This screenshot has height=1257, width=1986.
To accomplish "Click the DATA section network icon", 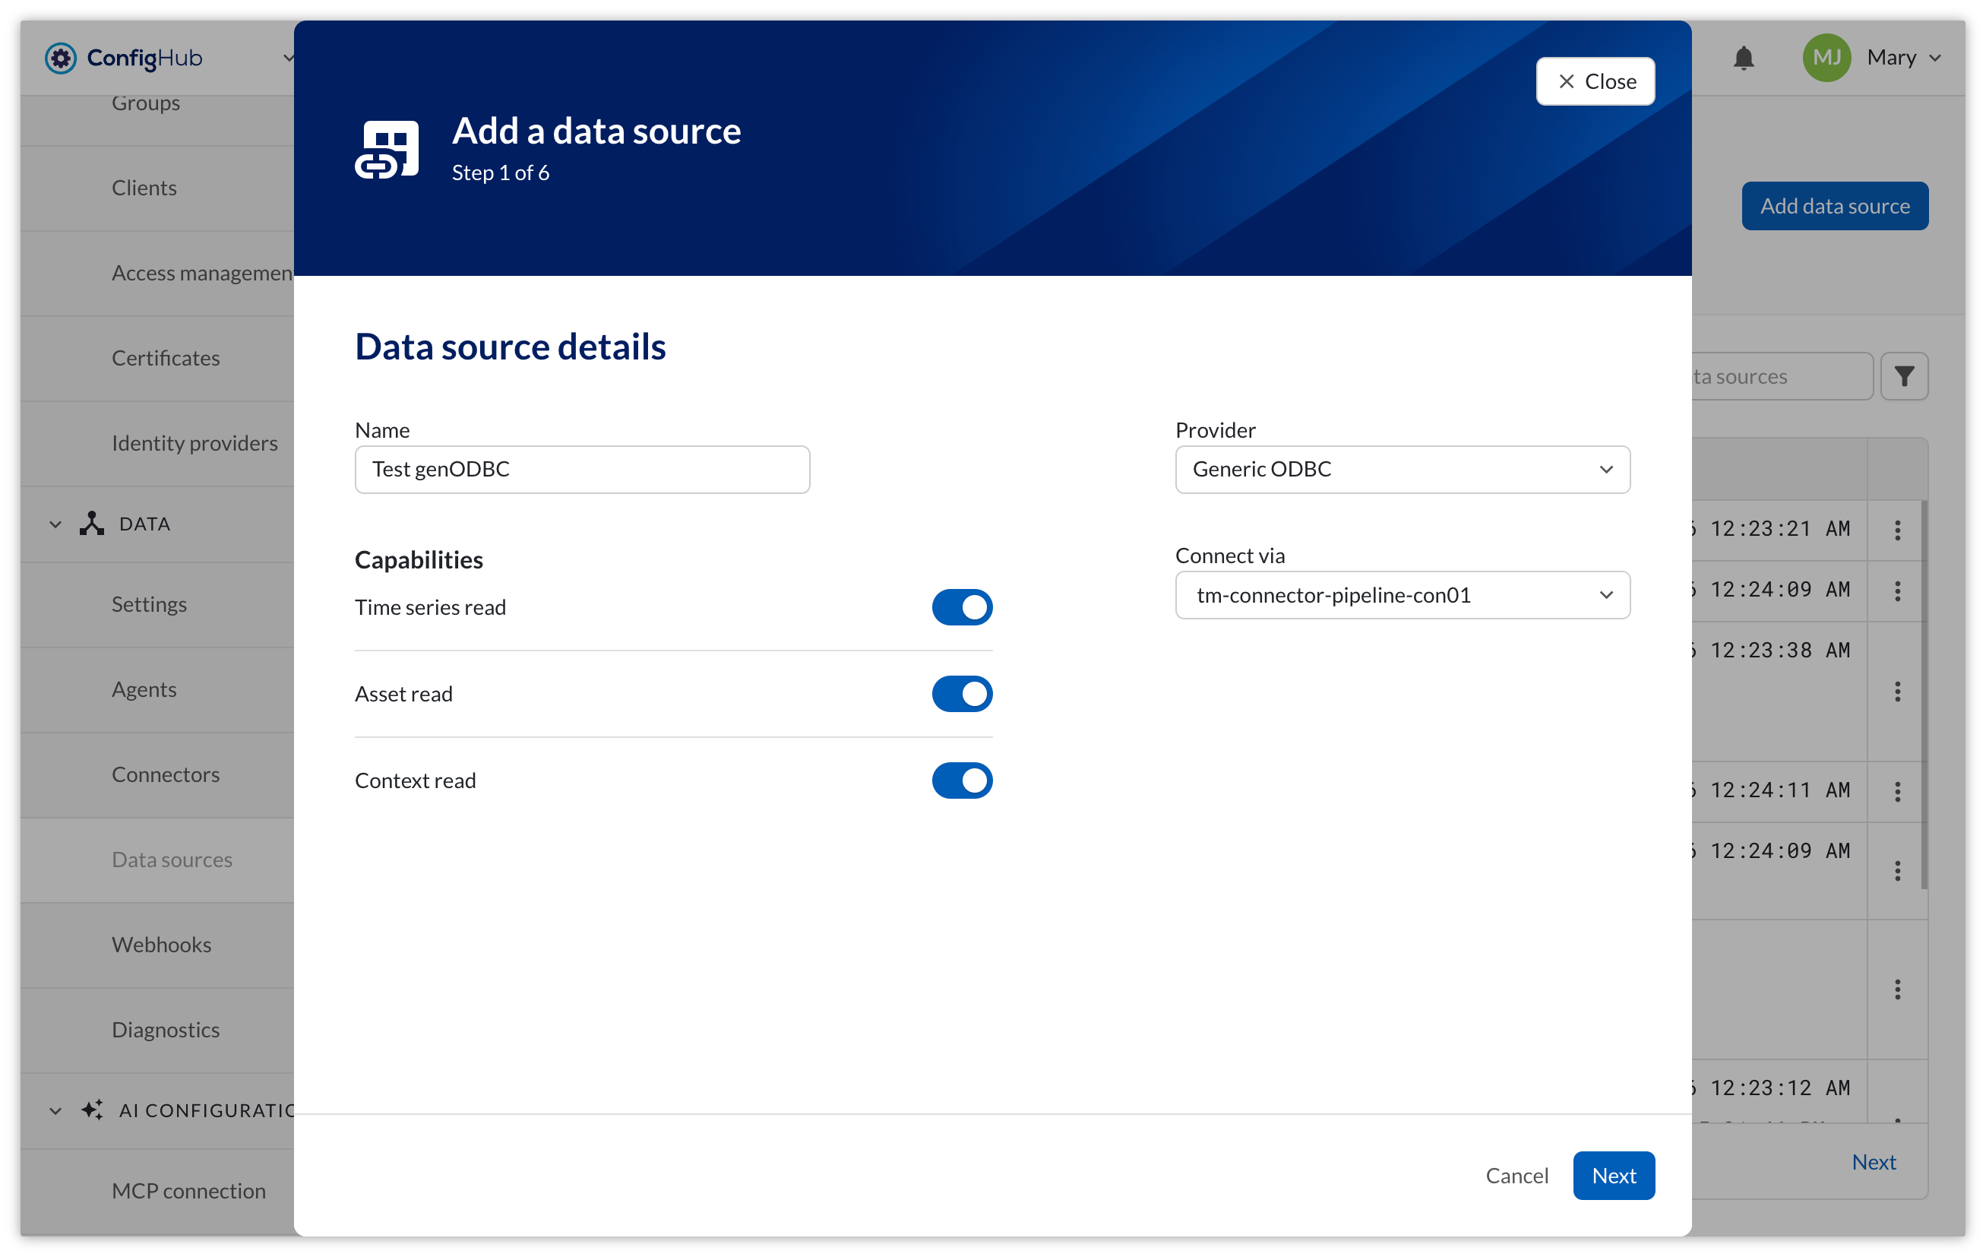I will click(91, 524).
